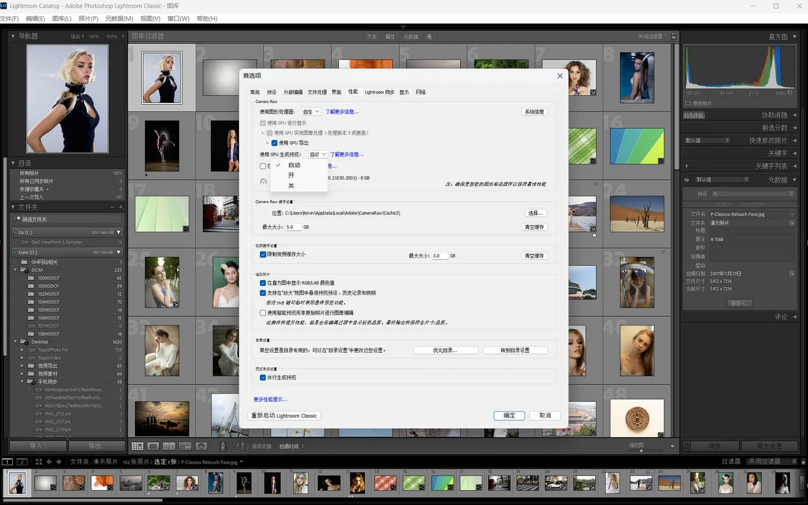Open filmstrip filter switch at far right
Screen dimensions: 808x505
click(803, 461)
